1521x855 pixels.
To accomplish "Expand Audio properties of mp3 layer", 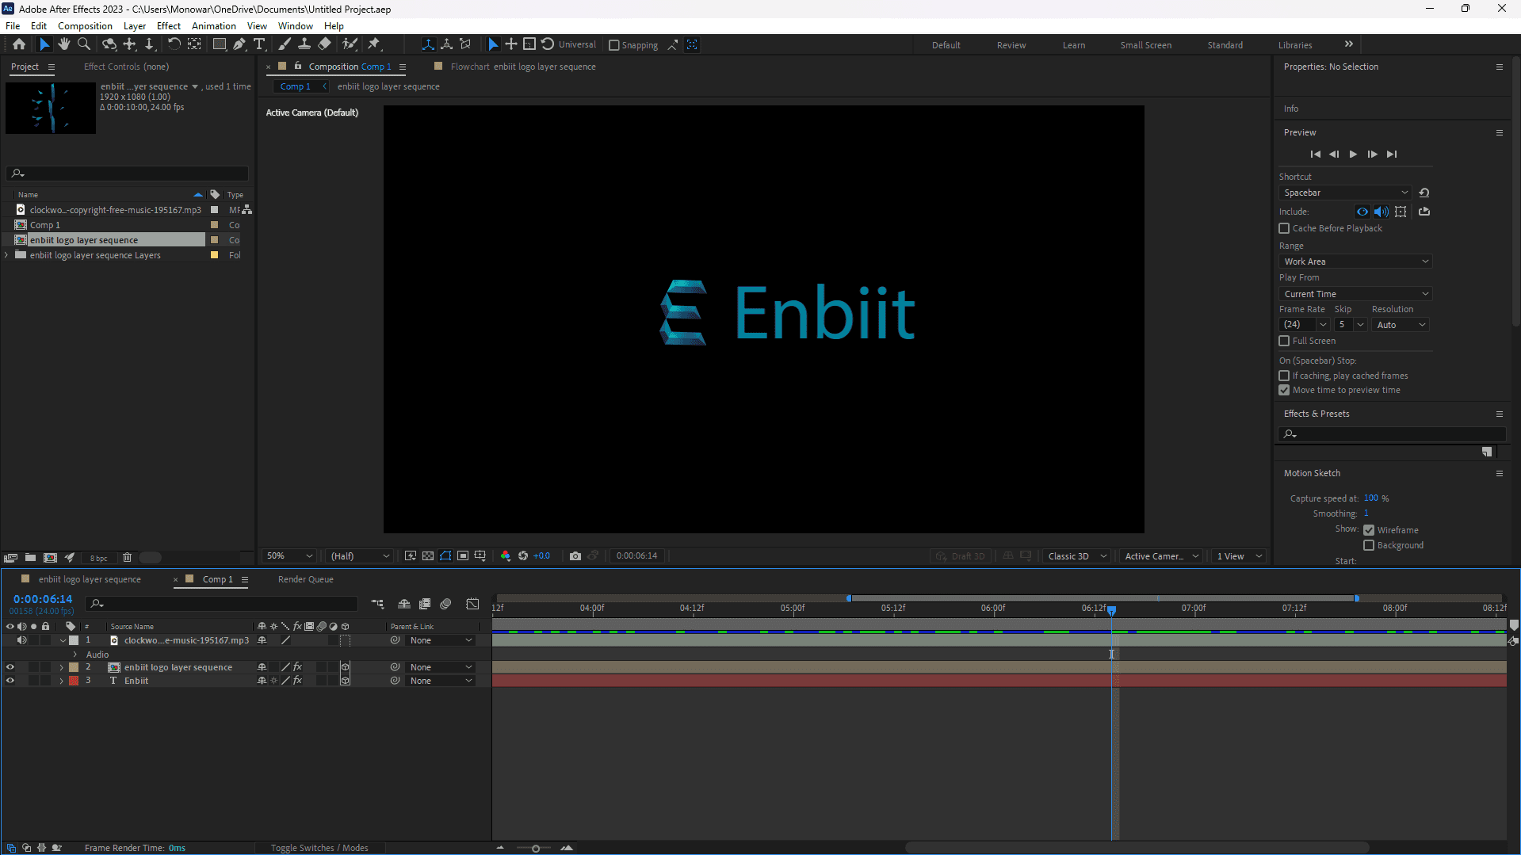I will pos(75,655).
